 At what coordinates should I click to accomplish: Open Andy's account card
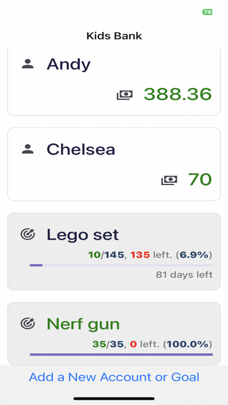(114, 82)
